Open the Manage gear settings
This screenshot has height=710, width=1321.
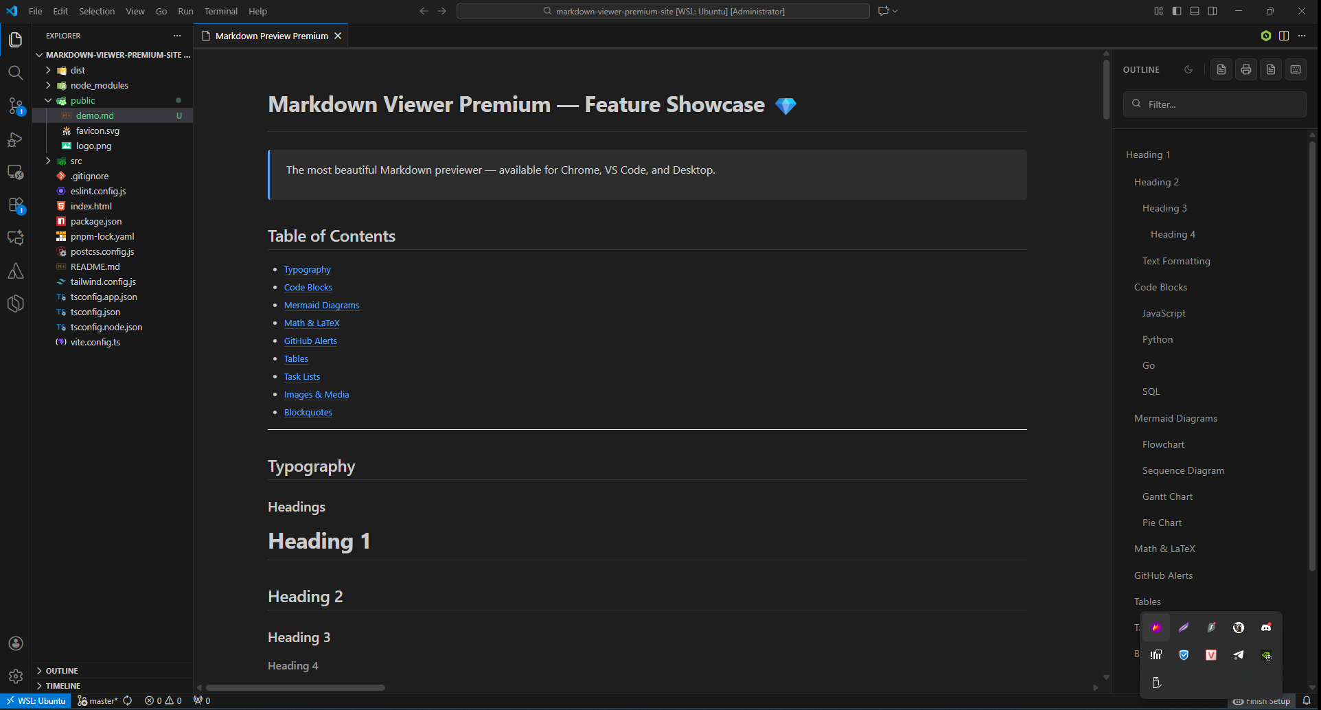pos(16,676)
